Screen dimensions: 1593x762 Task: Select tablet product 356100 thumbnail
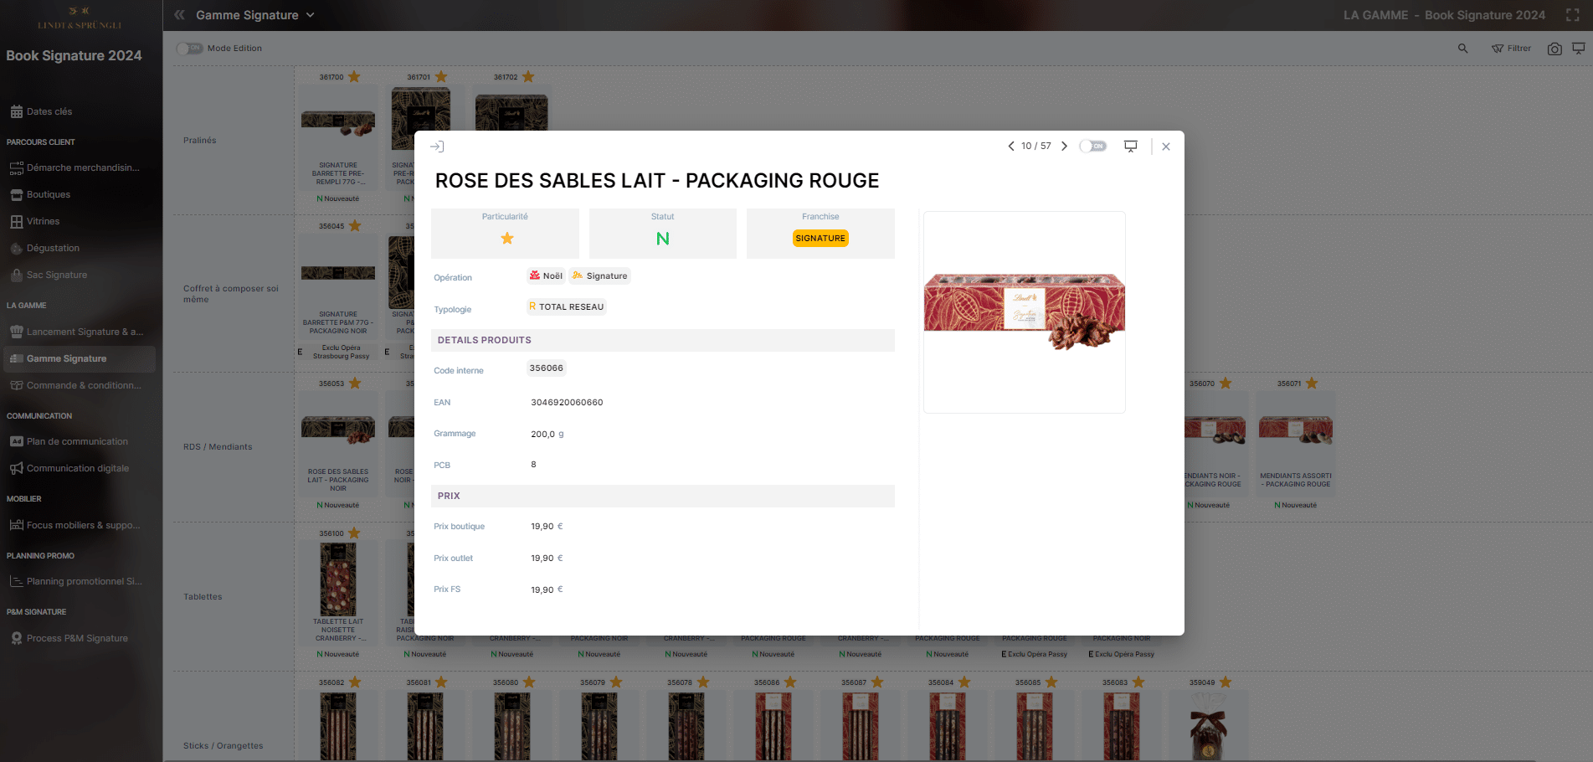coord(338,579)
